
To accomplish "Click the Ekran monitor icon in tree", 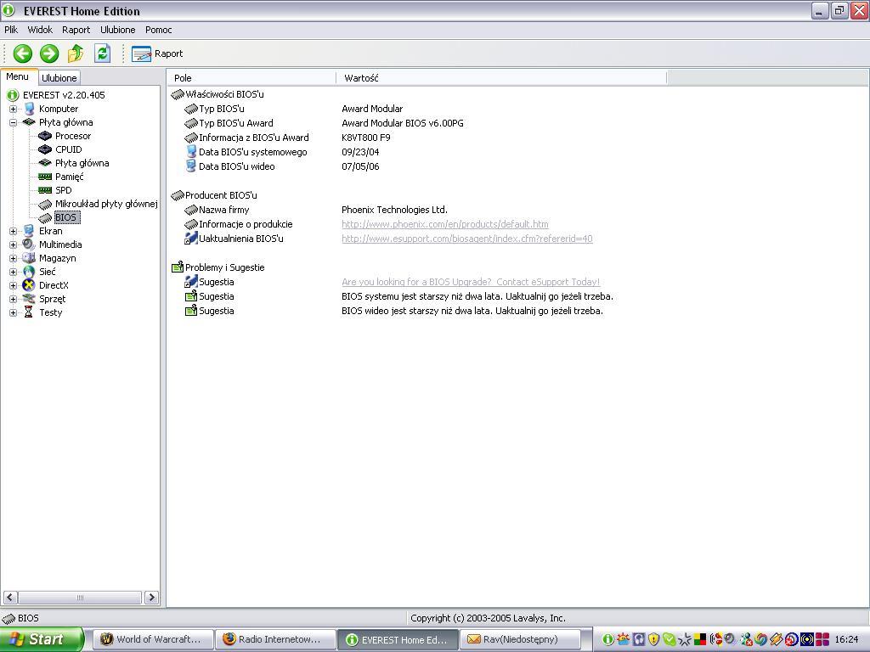I will [x=29, y=231].
